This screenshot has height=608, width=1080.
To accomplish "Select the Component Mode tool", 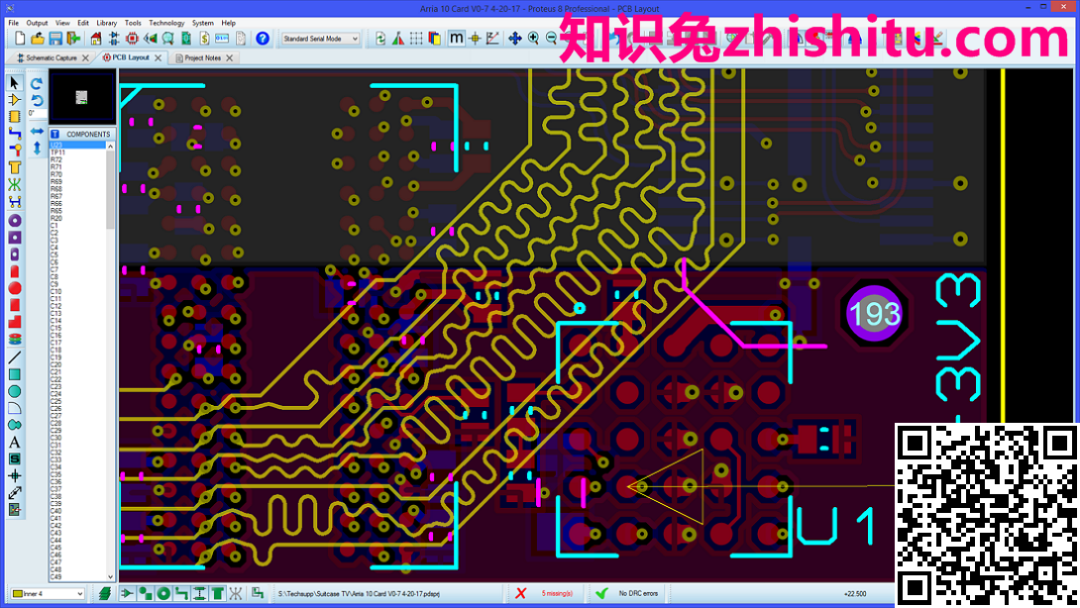I will (14, 100).
